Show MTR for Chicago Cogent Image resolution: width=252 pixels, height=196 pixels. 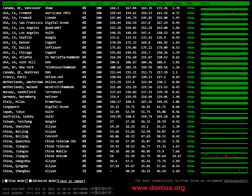pos(191,52)
